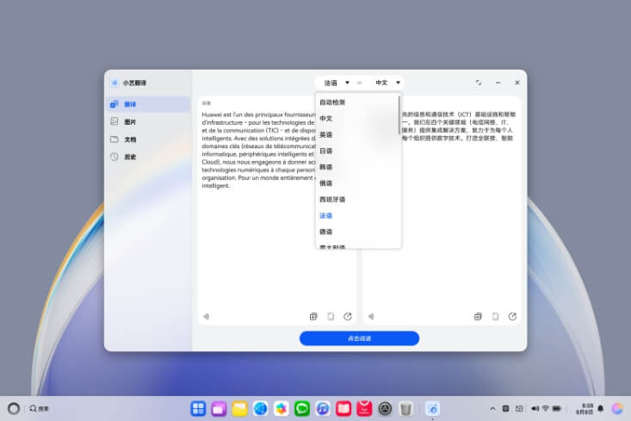Open the 历史 history section
The height and width of the screenshot is (421, 631).
click(x=148, y=157)
